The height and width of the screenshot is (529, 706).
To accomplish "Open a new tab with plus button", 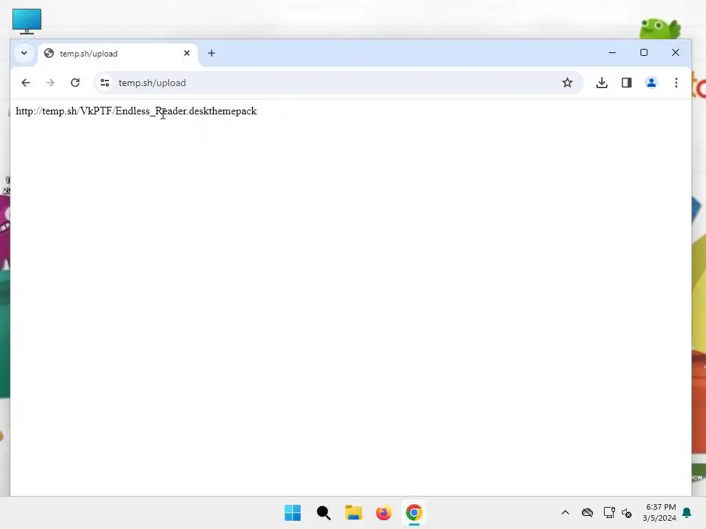I will point(211,53).
